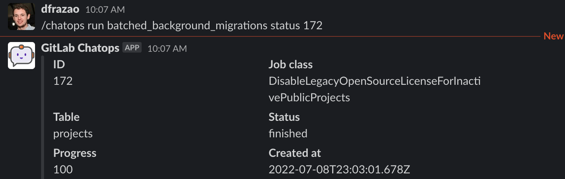Click GitLab Chatops' 10:07 AM message timestamp
This screenshot has height=179, width=565.
tap(167, 48)
